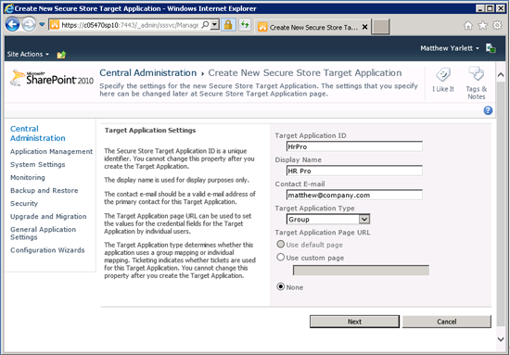The image size is (510, 355).
Task: Open the Monitoring section
Action: pyautogui.click(x=28, y=178)
